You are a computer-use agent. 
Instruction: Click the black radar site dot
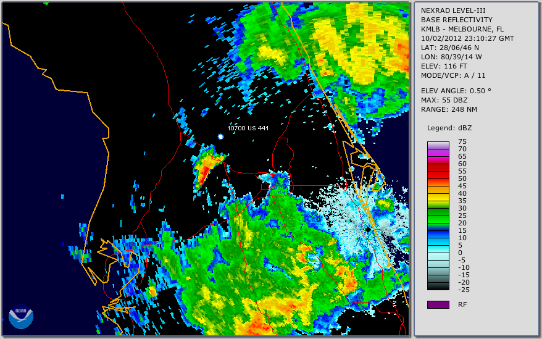pos(369,229)
